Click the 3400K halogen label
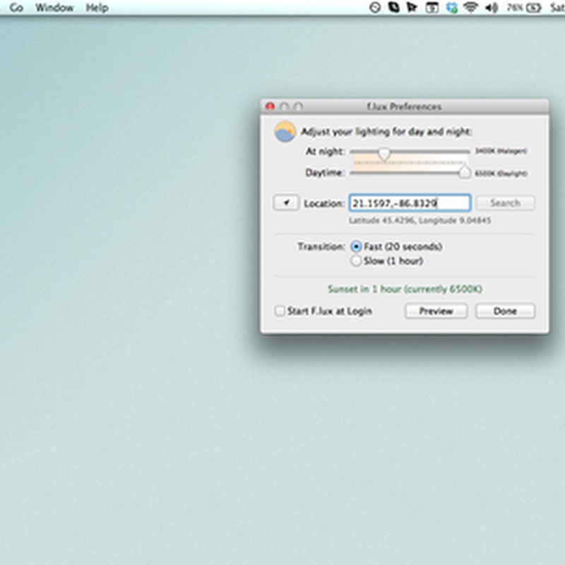This screenshot has height=565, width=565. coord(501,151)
